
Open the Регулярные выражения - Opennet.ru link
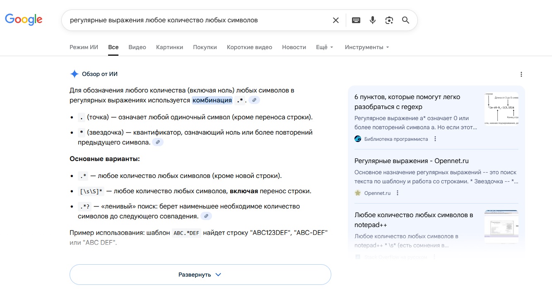tap(411, 161)
